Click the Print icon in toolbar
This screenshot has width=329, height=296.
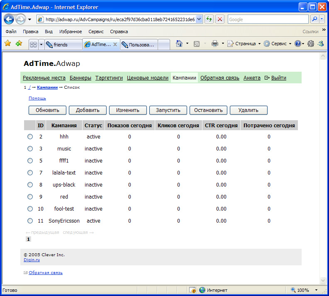point(215,44)
